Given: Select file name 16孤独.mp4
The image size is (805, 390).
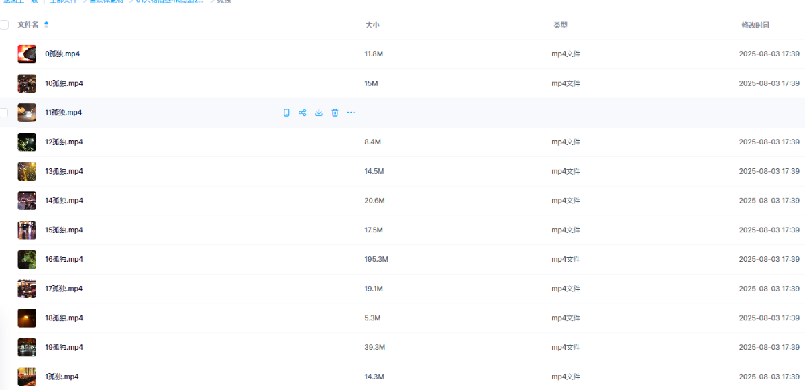Looking at the screenshot, I should click(64, 259).
